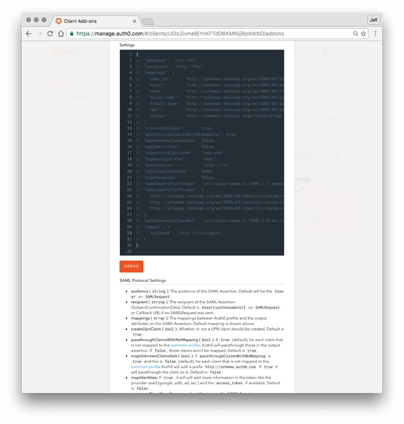This screenshot has width=404, height=424.
Task: Click the createUpnClaim description bullet
Action: click(208, 332)
